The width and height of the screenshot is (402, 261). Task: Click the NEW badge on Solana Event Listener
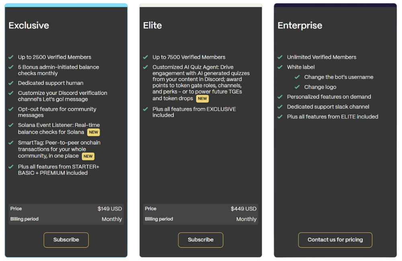[x=93, y=132]
